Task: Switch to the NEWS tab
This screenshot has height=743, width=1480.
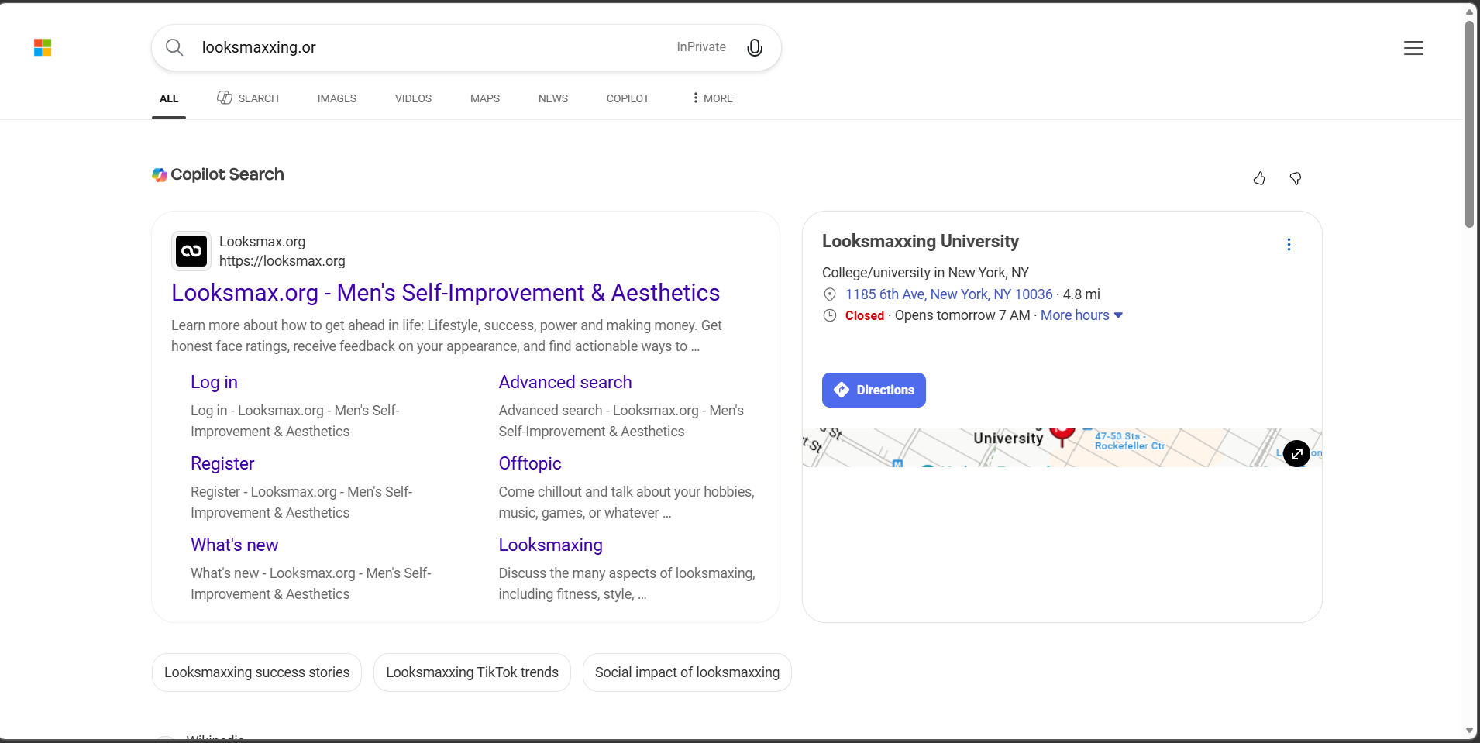Action: coord(553,98)
